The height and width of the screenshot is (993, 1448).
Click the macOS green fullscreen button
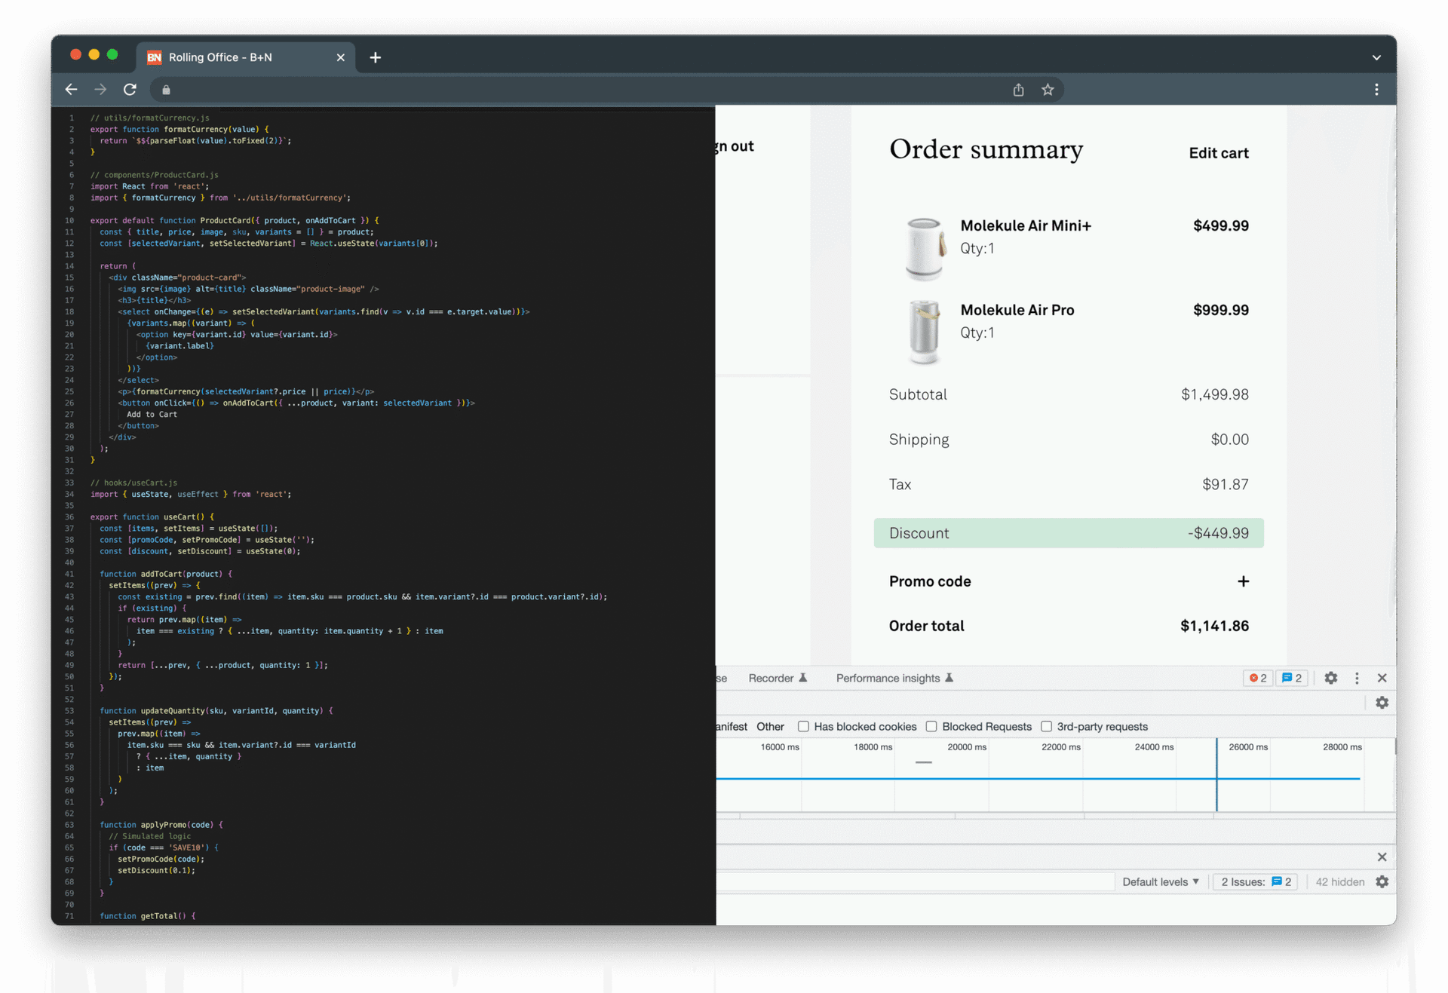coord(112,54)
